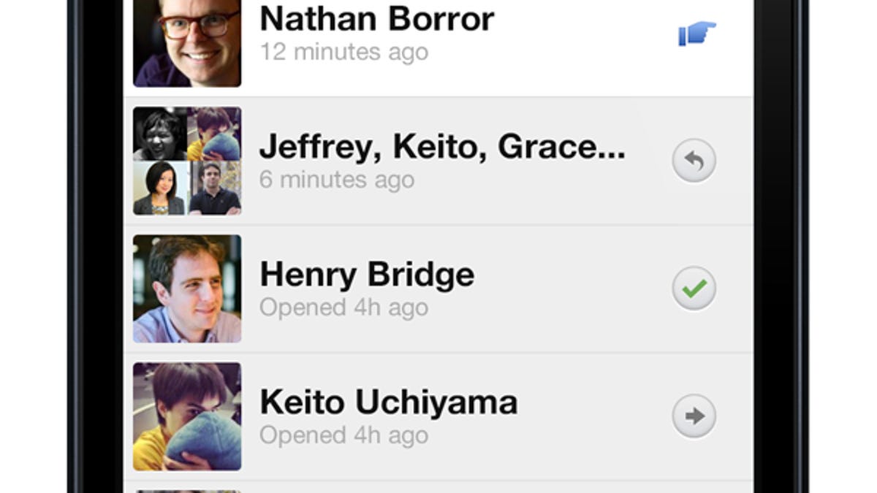The height and width of the screenshot is (493, 877).
Task: Tap the forward arrow beside Keito Uchiyama
Action: tap(694, 416)
